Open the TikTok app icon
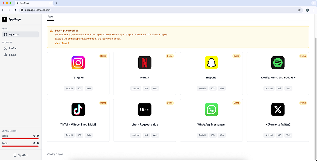The image size is (317, 161). pos(78,109)
